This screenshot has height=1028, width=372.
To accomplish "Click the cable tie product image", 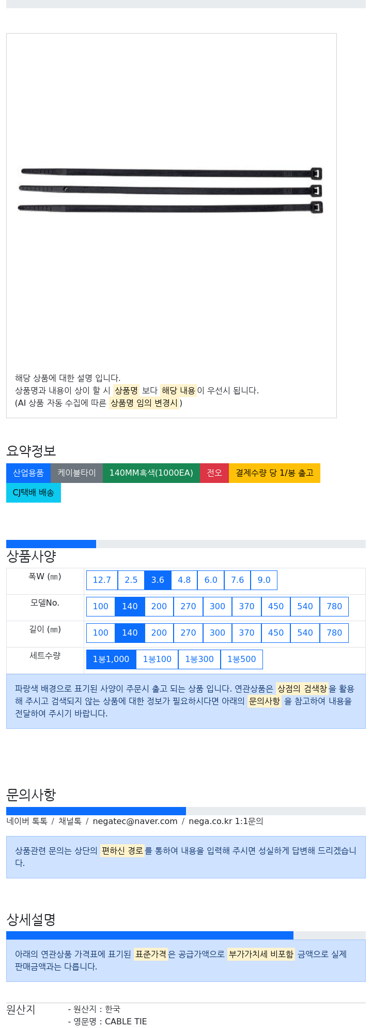I will point(171,190).
